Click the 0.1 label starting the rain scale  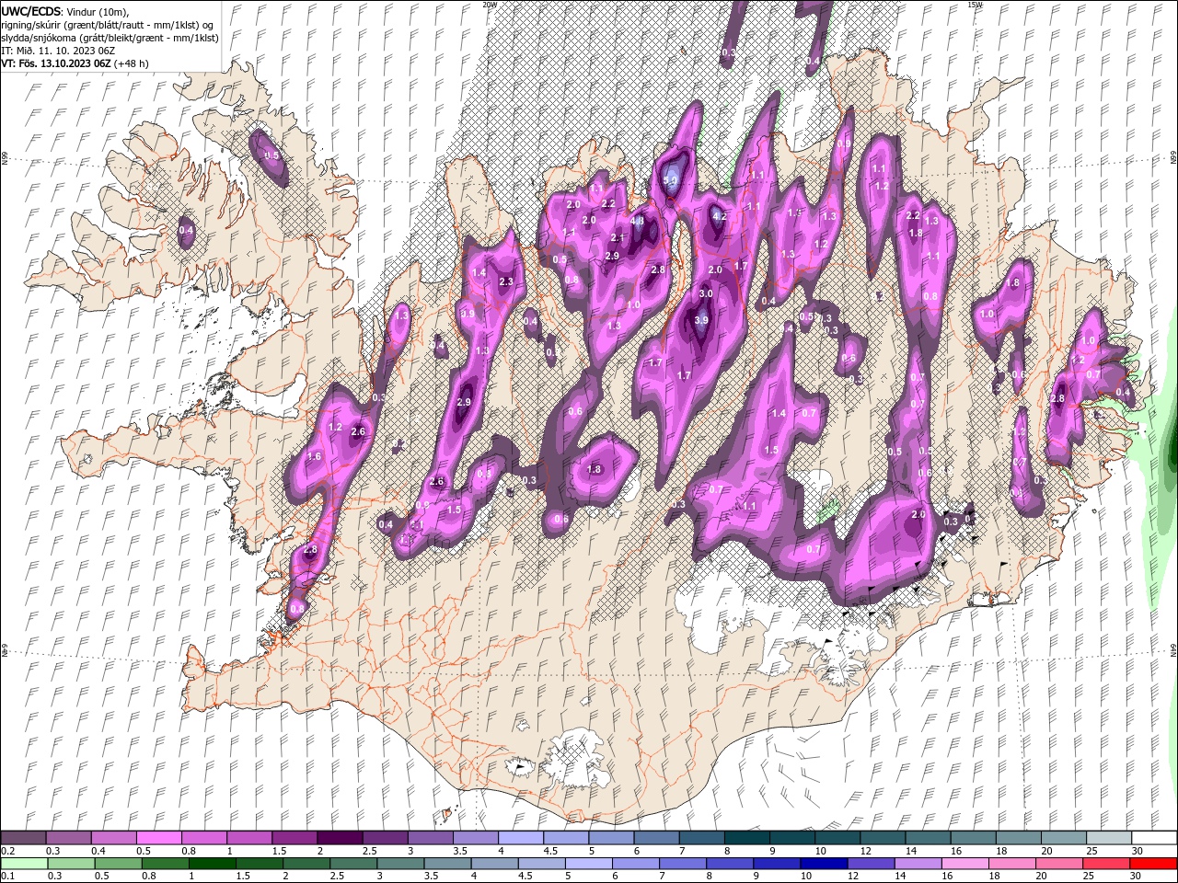pos(6,877)
